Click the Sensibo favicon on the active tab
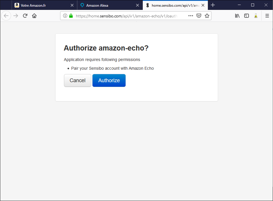This screenshot has height=201, width=273. click(x=148, y=5)
